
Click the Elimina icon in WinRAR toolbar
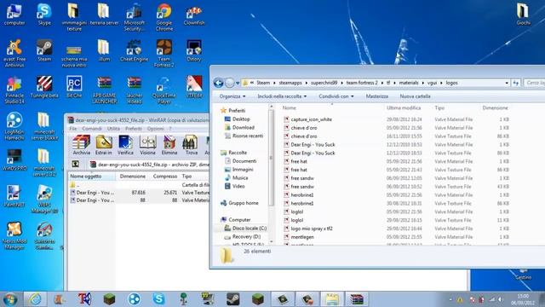(x=169, y=145)
